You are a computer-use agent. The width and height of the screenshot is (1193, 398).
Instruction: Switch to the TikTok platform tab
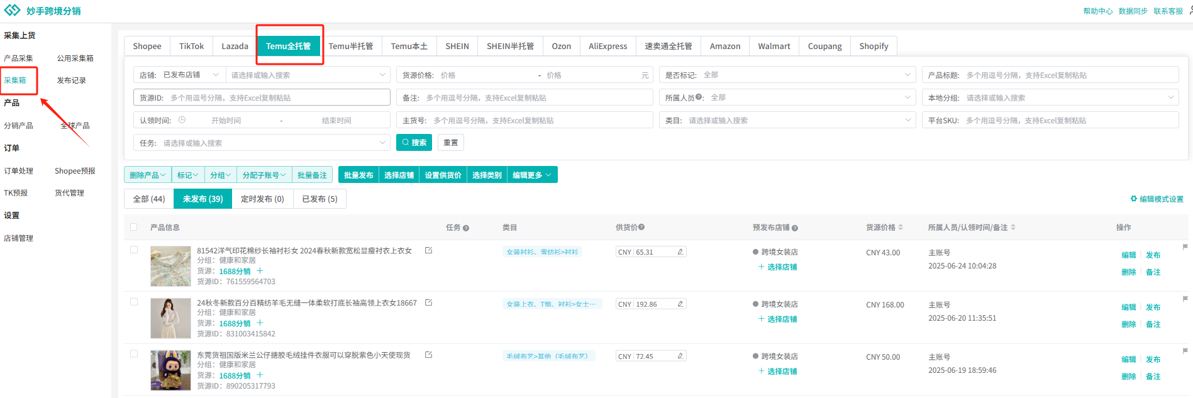(191, 46)
